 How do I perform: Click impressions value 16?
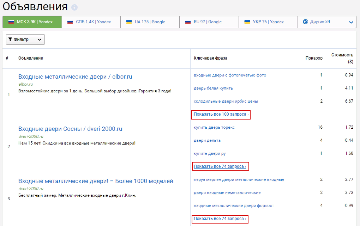[x=320, y=127]
